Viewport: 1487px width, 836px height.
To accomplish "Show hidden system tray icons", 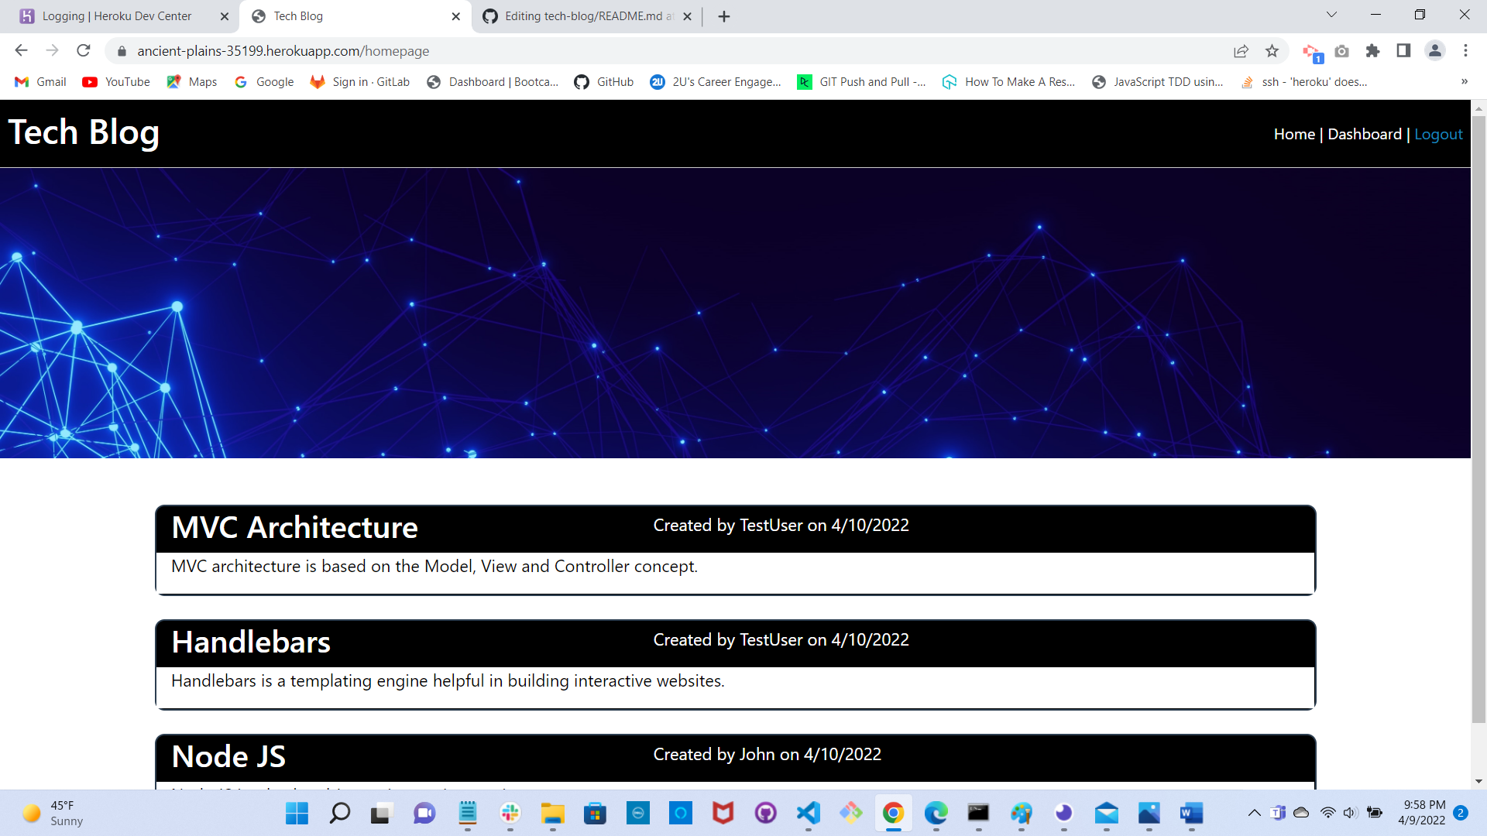I will (1254, 814).
